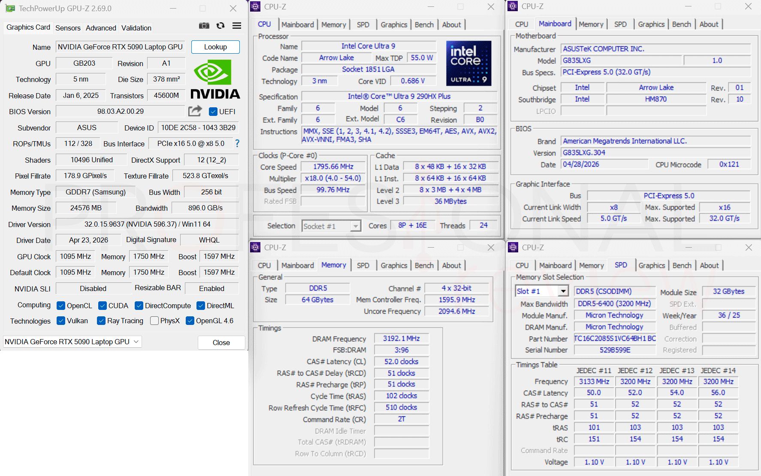Open the Memory tab in the CPU-Z SPD window
761x476 pixels.
tap(592, 265)
